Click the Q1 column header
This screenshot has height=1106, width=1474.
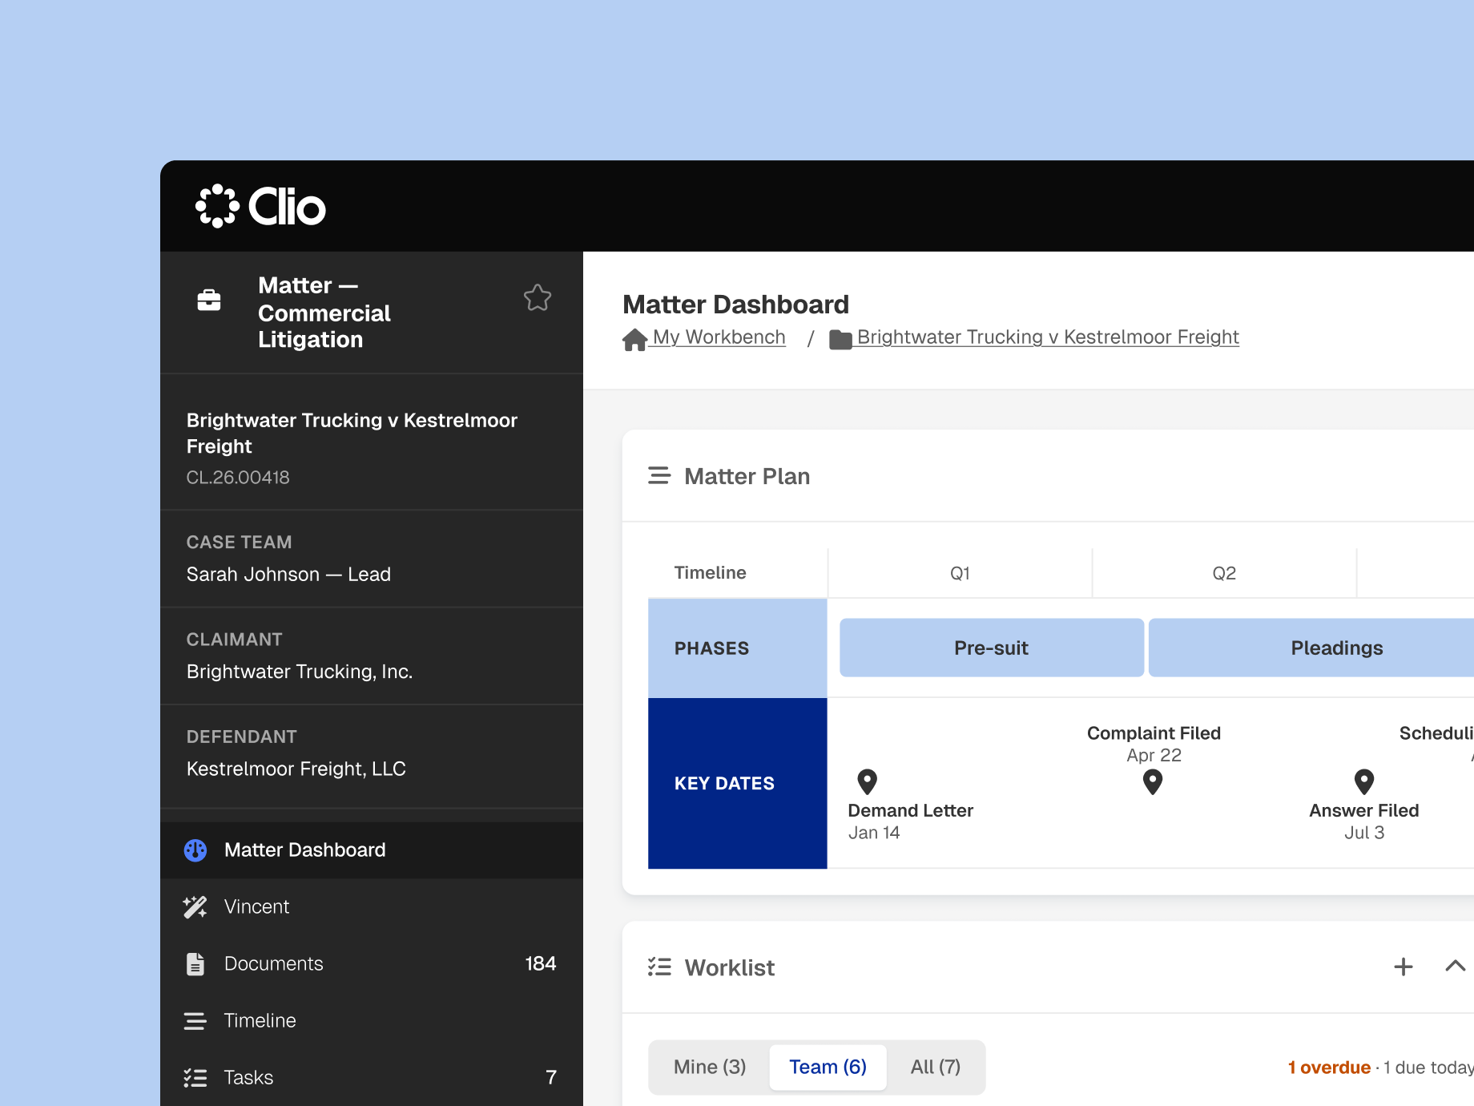960,573
